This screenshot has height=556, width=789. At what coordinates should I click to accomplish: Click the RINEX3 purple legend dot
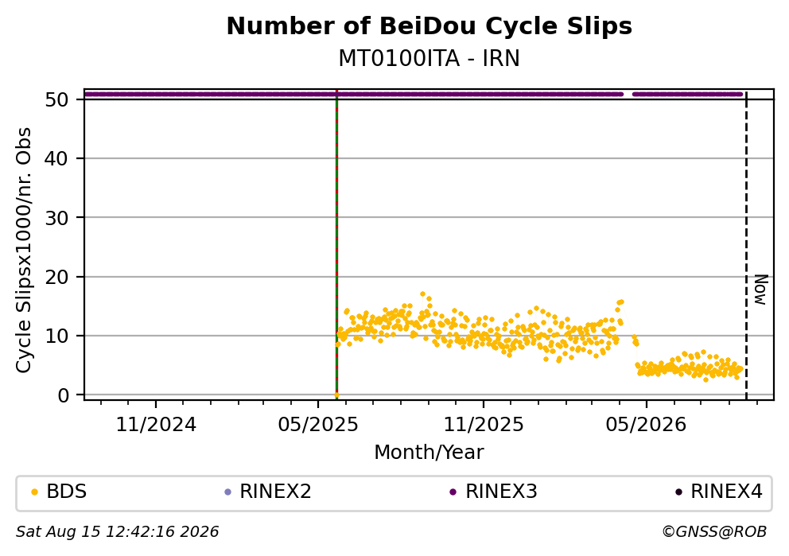pos(453,492)
